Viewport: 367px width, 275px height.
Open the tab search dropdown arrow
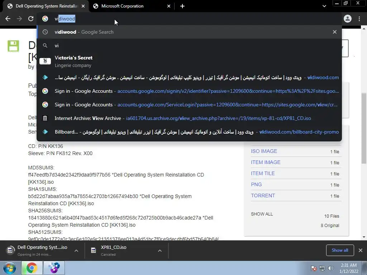click(x=324, y=6)
